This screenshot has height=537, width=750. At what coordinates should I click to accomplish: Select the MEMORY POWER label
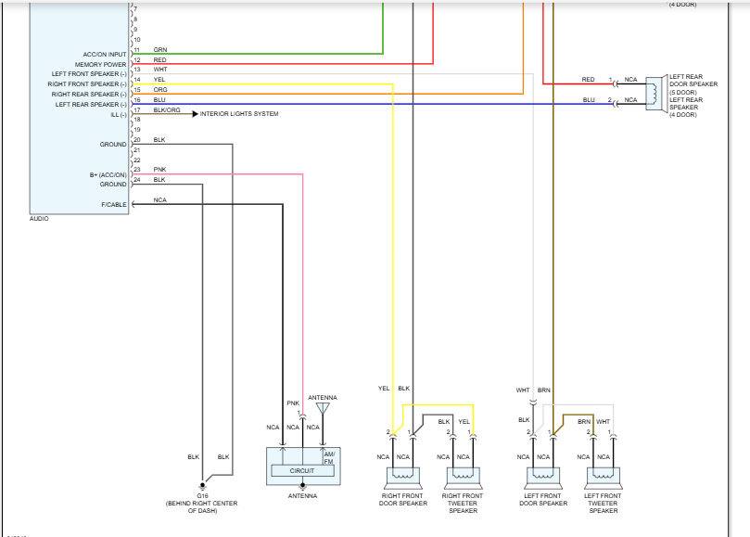[100, 65]
